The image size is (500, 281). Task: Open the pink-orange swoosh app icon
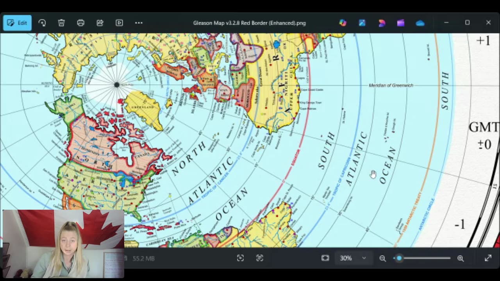[382, 23]
